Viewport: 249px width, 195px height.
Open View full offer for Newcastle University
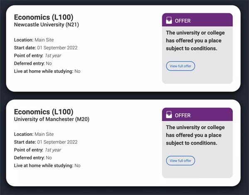tap(181, 66)
